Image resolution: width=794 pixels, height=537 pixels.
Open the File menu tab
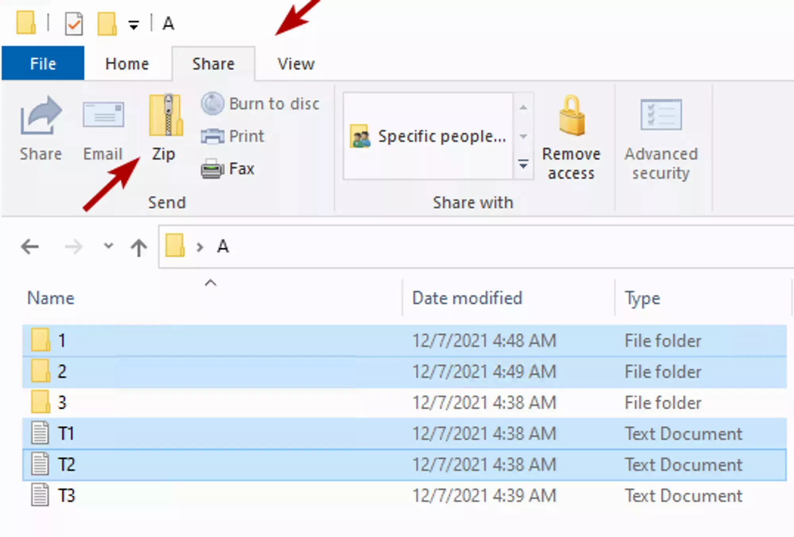pos(43,64)
